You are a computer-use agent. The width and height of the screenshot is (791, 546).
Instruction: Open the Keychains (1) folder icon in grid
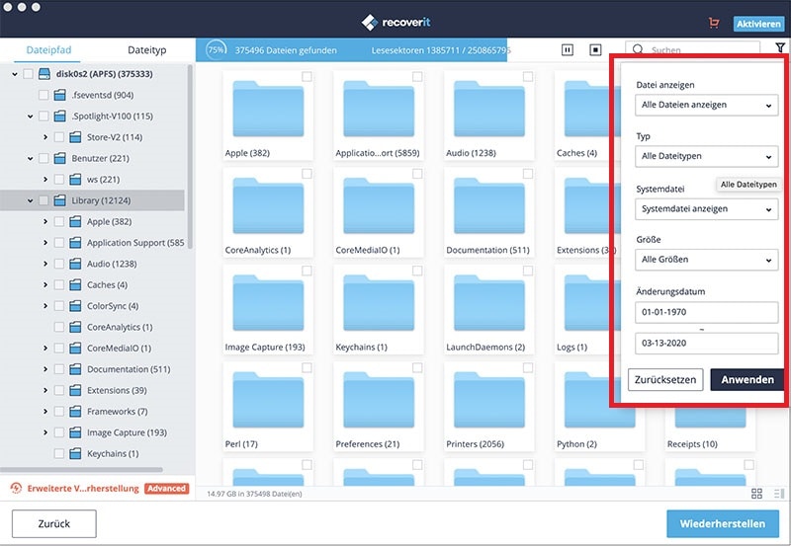click(379, 304)
